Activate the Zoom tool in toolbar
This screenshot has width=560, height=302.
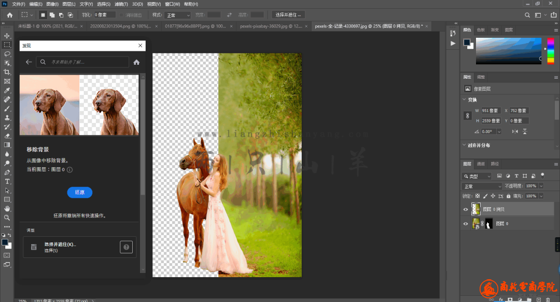pyautogui.click(x=7, y=218)
